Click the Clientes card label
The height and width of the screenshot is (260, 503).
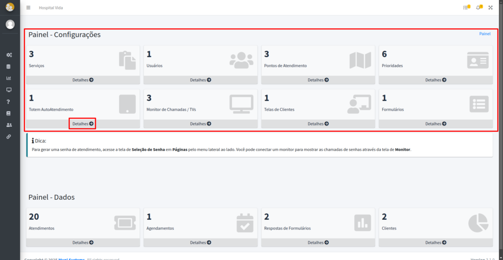(x=389, y=228)
